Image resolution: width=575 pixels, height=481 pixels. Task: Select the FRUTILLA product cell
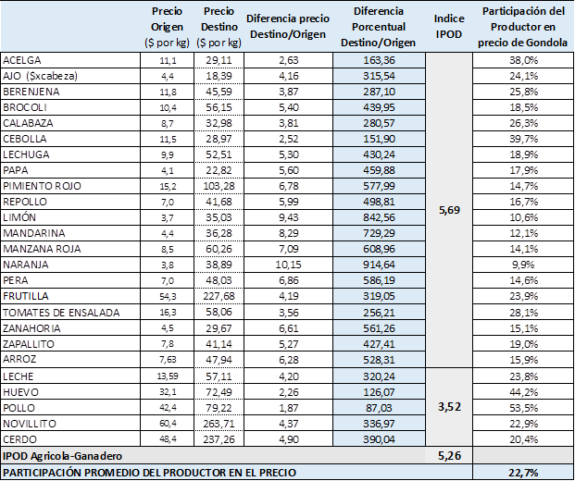coord(70,297)
